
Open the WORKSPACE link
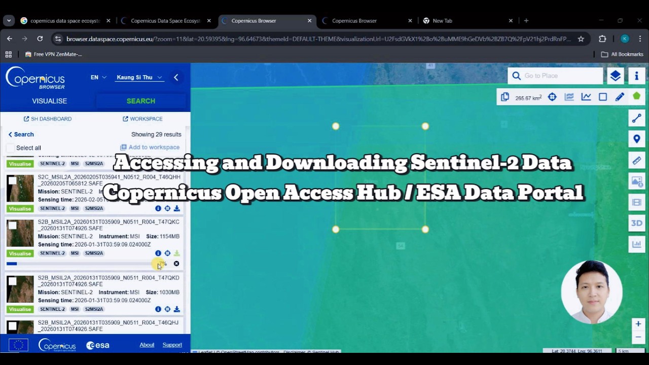click(x=142, y=119)
